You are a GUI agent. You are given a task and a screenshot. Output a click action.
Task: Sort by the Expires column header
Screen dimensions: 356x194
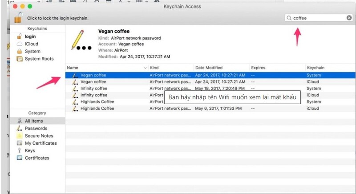(x=258, y=68)
